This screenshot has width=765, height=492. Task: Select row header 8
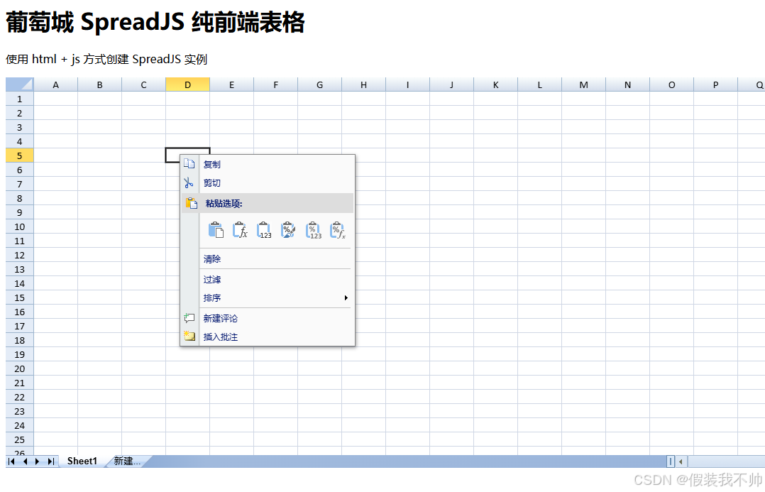point(20,198)
